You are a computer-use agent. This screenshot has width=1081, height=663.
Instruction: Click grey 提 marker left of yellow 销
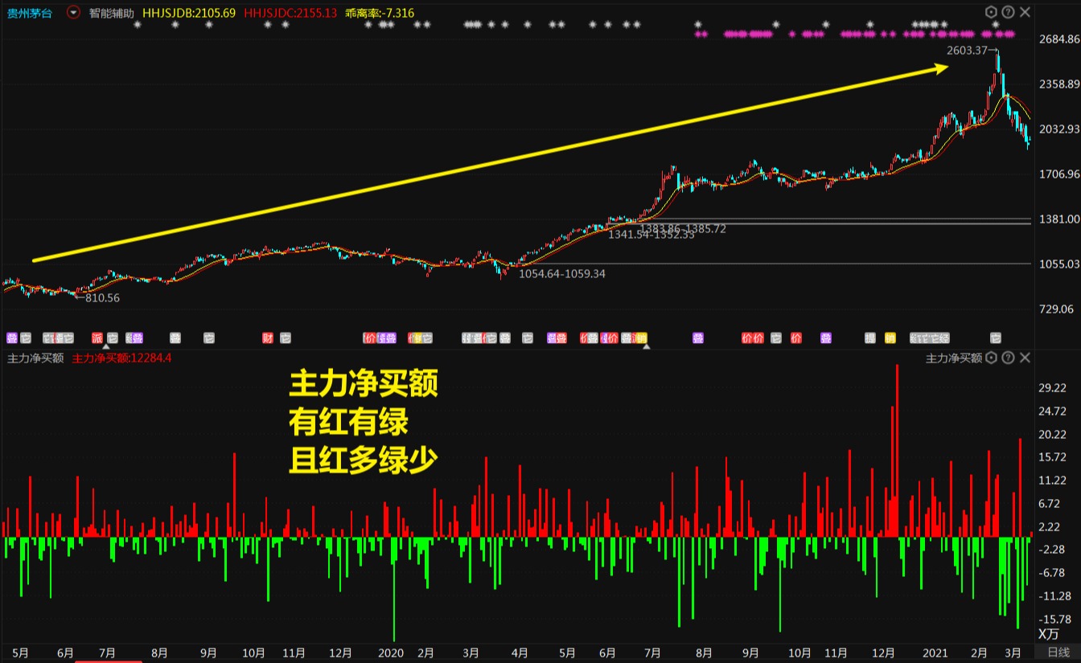(870, 338)
